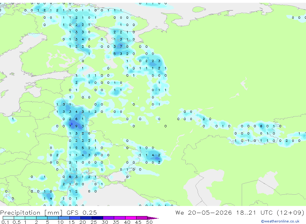This screenshot has width=306, height=224.
Task: Click the over-50 arrow tip of legend
Action: pyautogui.click(x=153, y=218)
